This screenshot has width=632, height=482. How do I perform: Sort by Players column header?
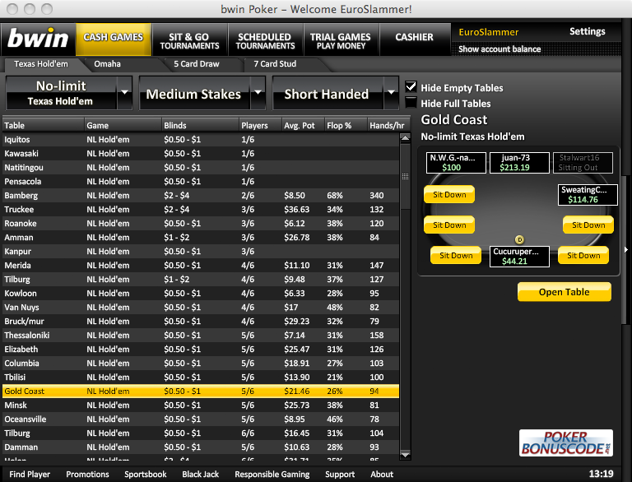click(260, 125)
